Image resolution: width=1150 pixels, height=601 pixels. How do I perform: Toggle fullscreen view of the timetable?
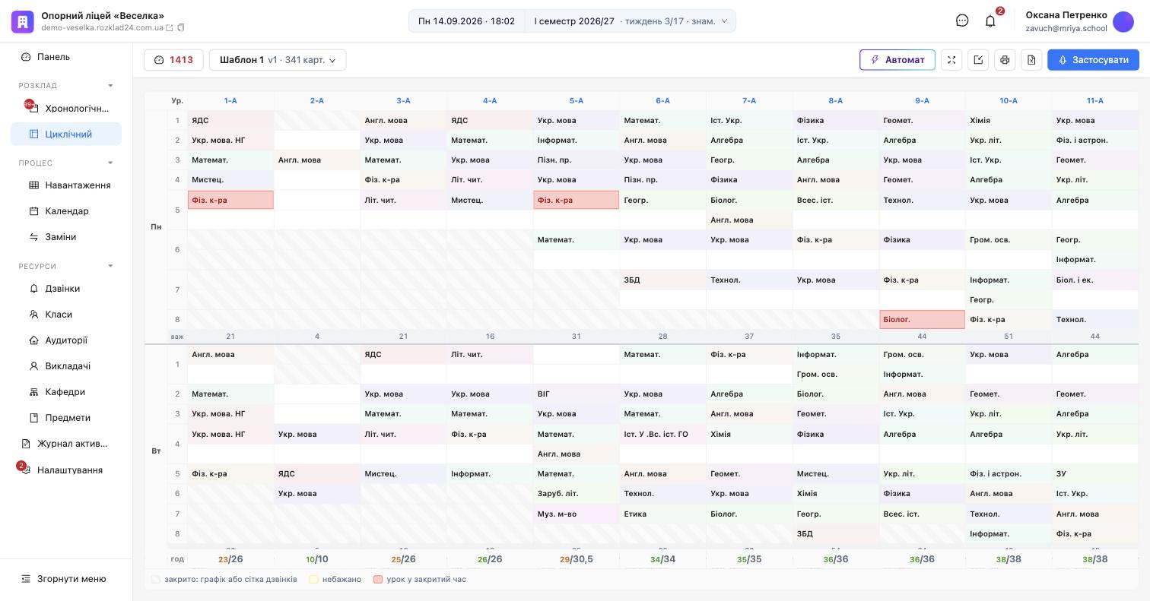(951, 60)
